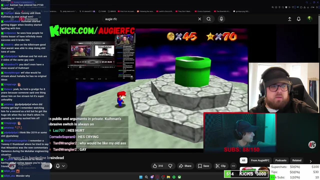Open 'The Downfall of L...' bookmark
This screenshot has height=180, width=320.
[x=222, y=11]
